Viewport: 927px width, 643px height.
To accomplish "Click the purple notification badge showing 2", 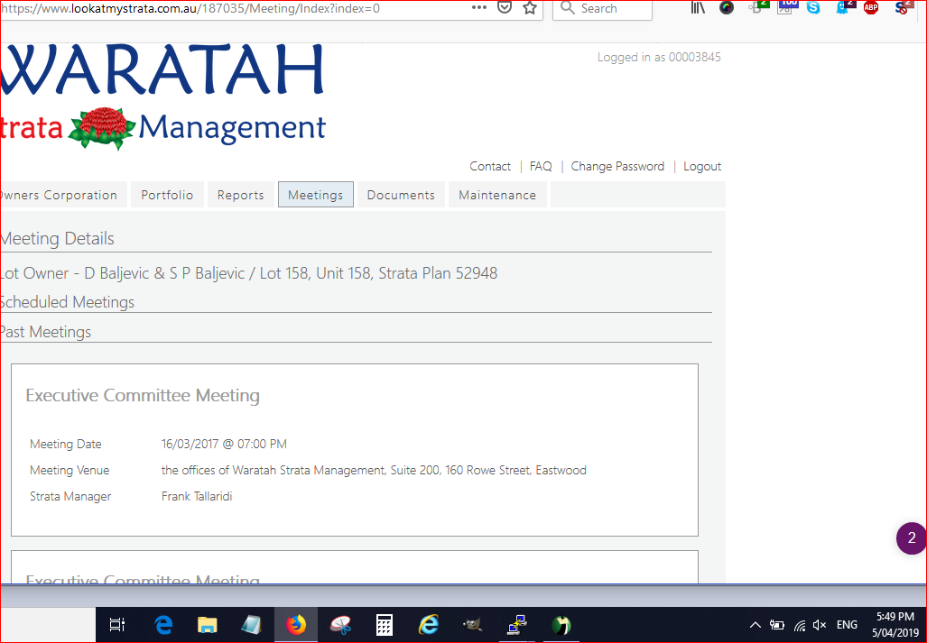I will 911,537.
